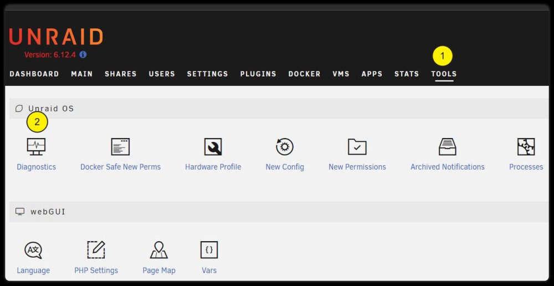Open the Vars curly braces icon
Image resolution: width=554 pixels, height=286 pixels.
[x=209, y=250]
